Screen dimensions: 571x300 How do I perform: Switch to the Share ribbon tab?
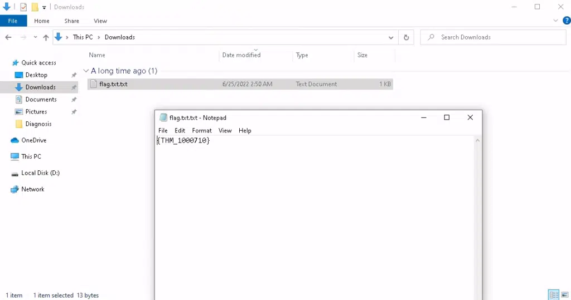point(72,21)
